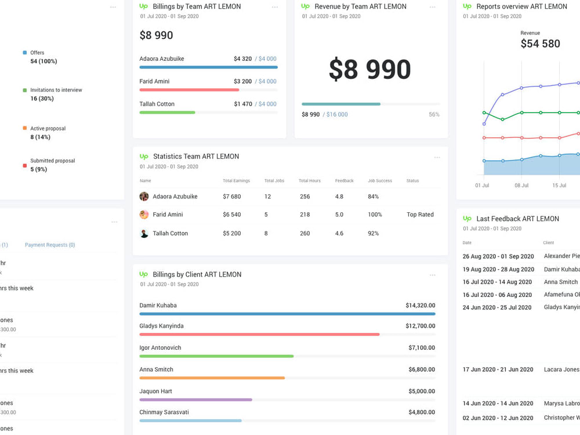Toggle the Invitations to interview legend item
Image resolution: width=580 pixels, height=435 pixels.
(x=56, y=94)
